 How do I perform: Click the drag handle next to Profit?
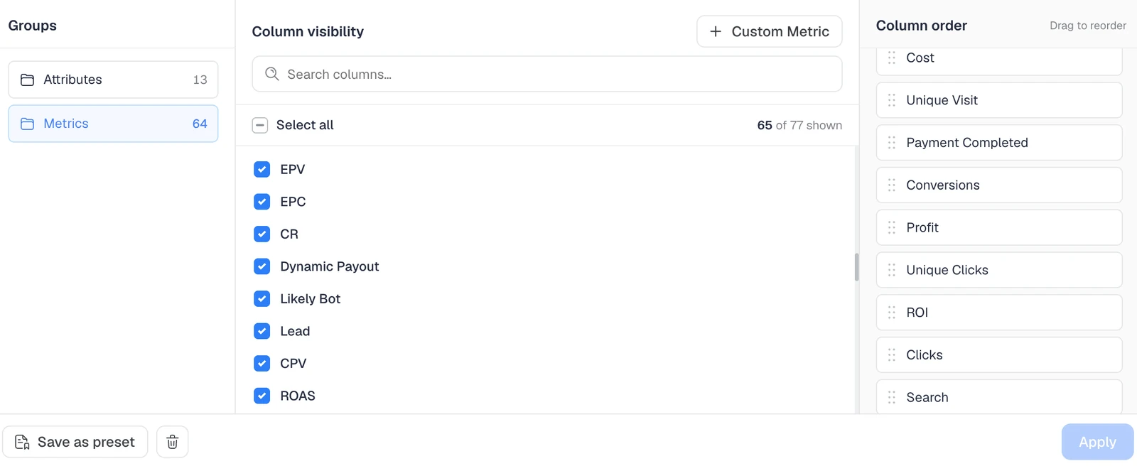point(892,227)
